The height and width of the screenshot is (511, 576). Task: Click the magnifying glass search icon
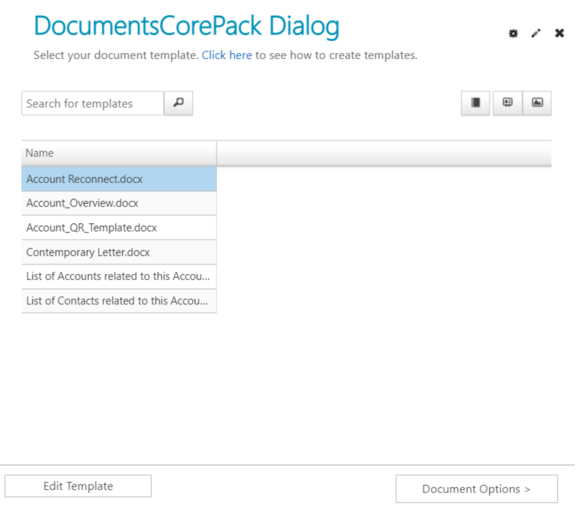(178, 103)
